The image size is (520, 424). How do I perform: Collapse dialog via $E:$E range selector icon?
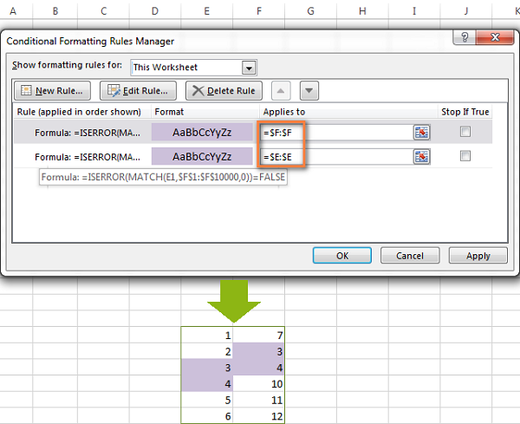421,157
